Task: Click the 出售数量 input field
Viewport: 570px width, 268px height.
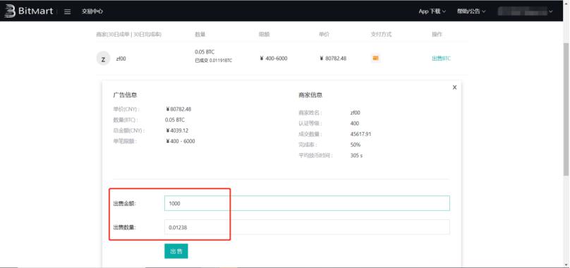Action: (x=307, y=227)
